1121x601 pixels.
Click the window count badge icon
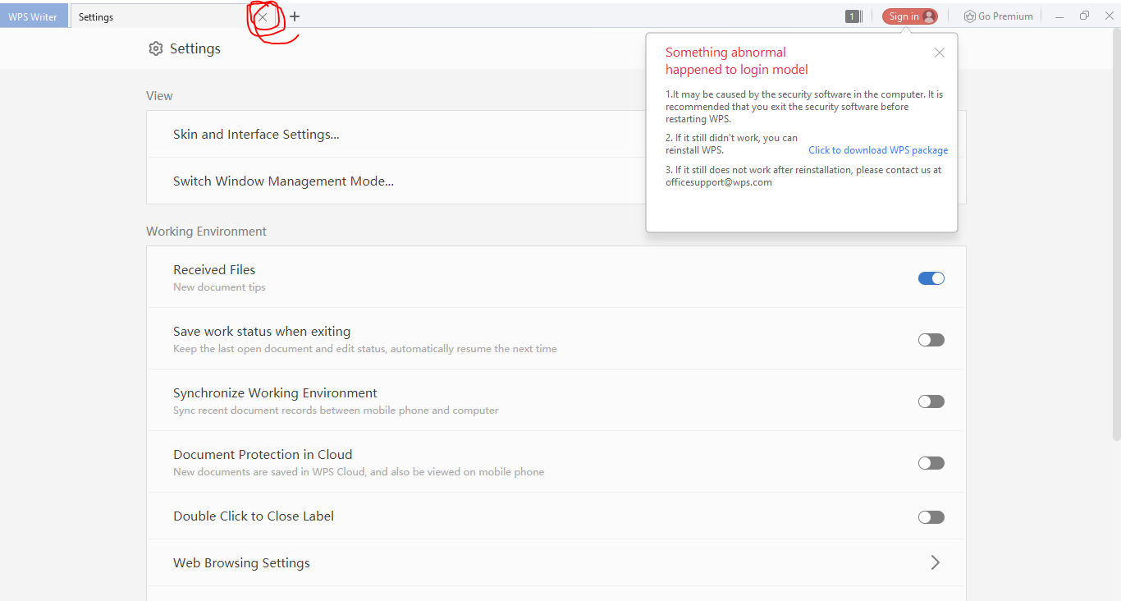tap(853, 16)
